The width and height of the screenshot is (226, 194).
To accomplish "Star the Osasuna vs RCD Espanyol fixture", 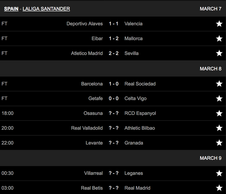I will click(219, 113).
